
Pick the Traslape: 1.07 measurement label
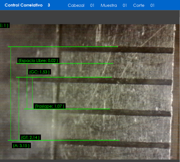(x=49, y=106)
